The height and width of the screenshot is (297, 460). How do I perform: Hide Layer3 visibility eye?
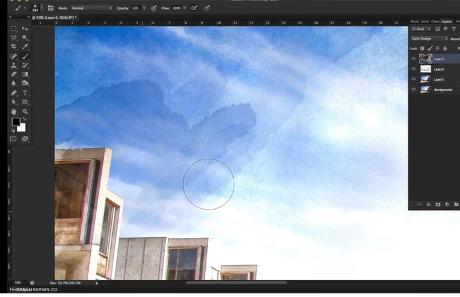[x=413, y=59]
